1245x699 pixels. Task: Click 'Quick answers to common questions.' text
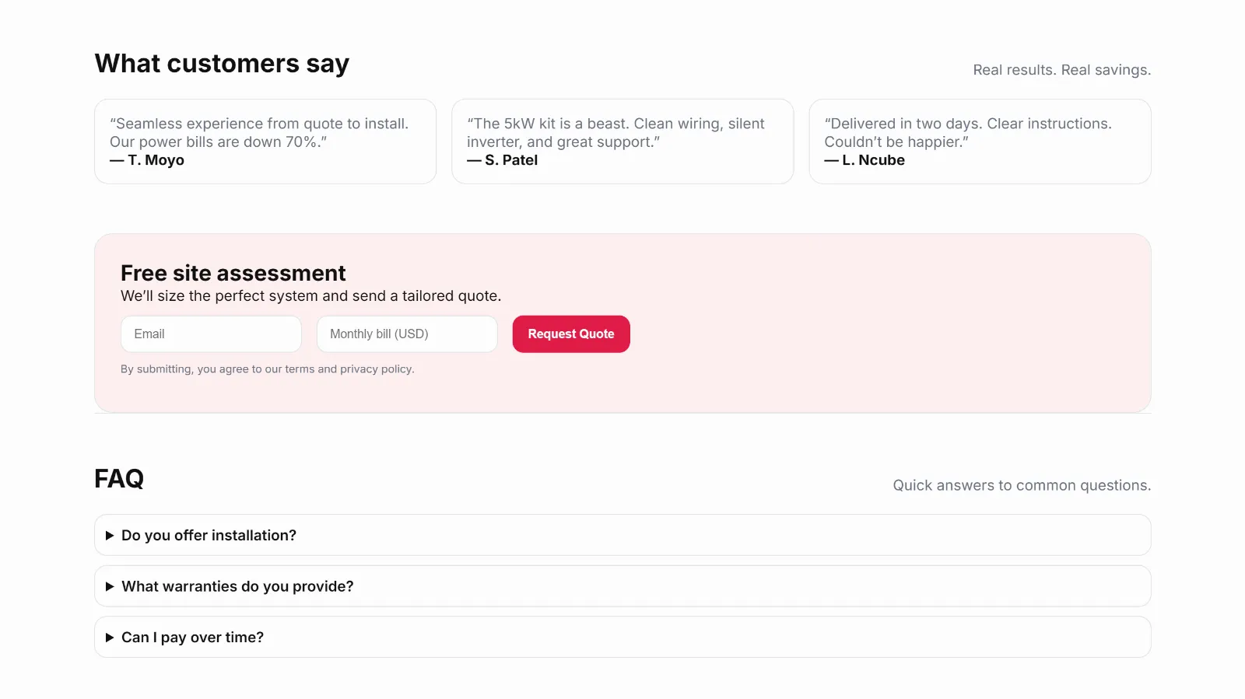click(x=1021, y=486)
